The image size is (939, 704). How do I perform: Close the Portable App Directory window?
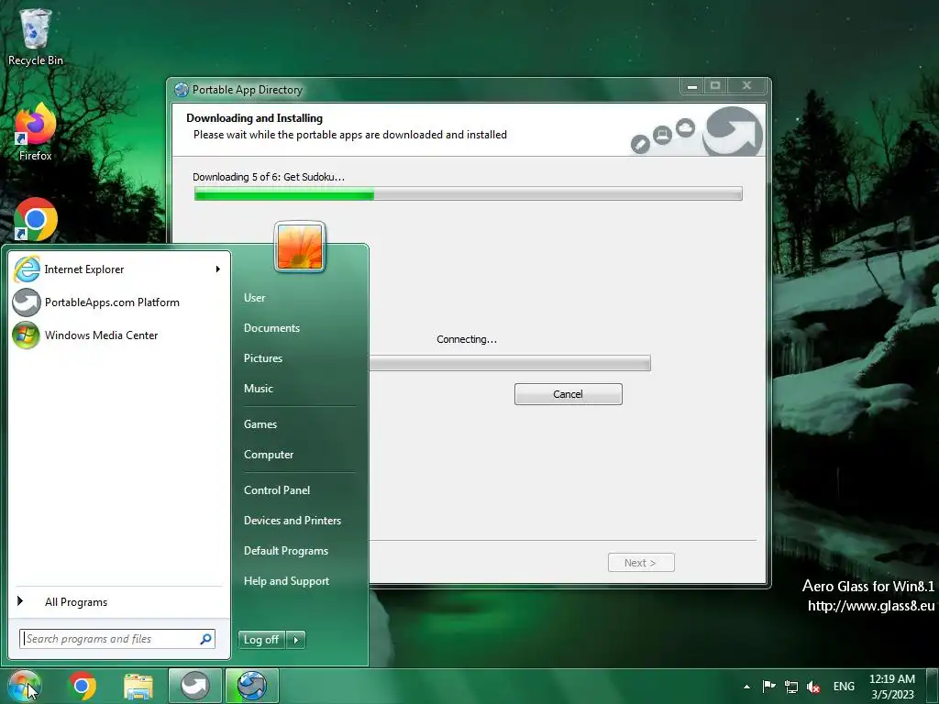click(746, 85)
